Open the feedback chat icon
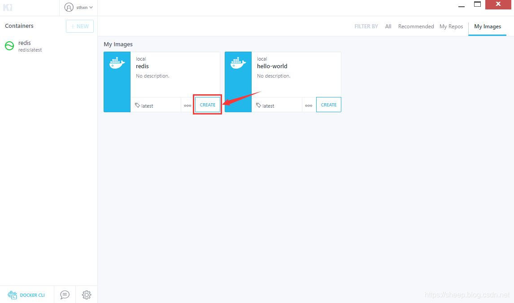514x303 pixels. (x=65, y=295)
